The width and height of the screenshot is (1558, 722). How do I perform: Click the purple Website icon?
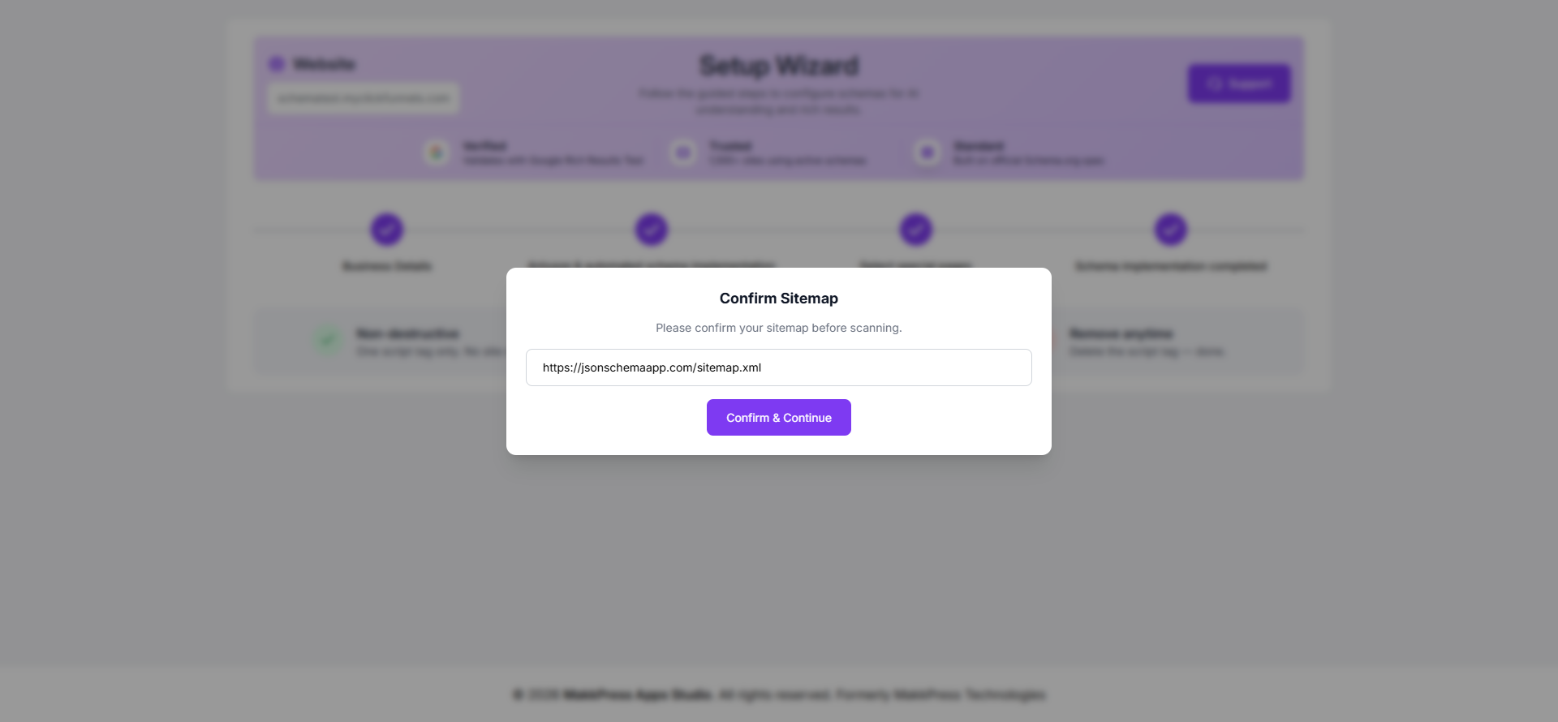(x=277, y=64)
